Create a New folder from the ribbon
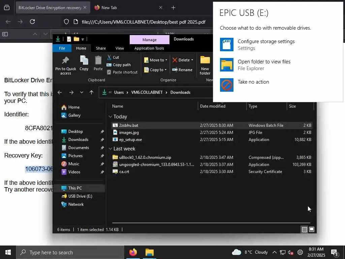 point(205,65)
